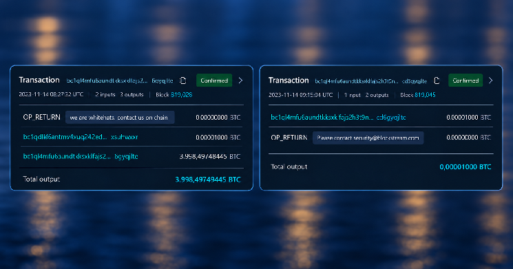Click left transaction hash in header
The width and height of the screenshot is (513, 269).
(120, 80)
